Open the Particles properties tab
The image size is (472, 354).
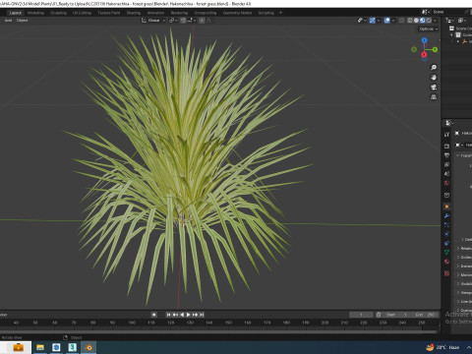[x=446, y=225]
